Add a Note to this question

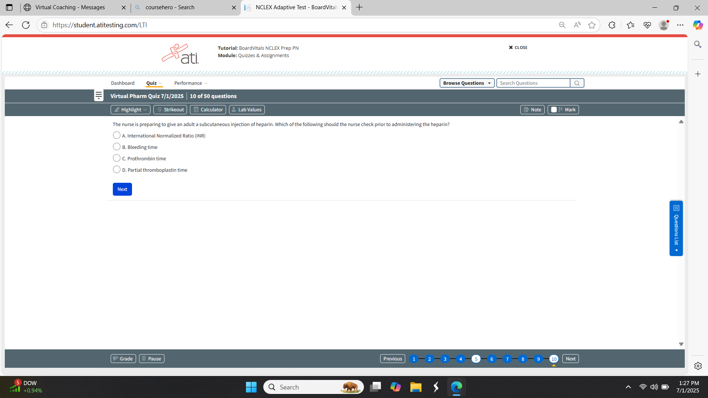pyautogui.click(x=532, y=109)
